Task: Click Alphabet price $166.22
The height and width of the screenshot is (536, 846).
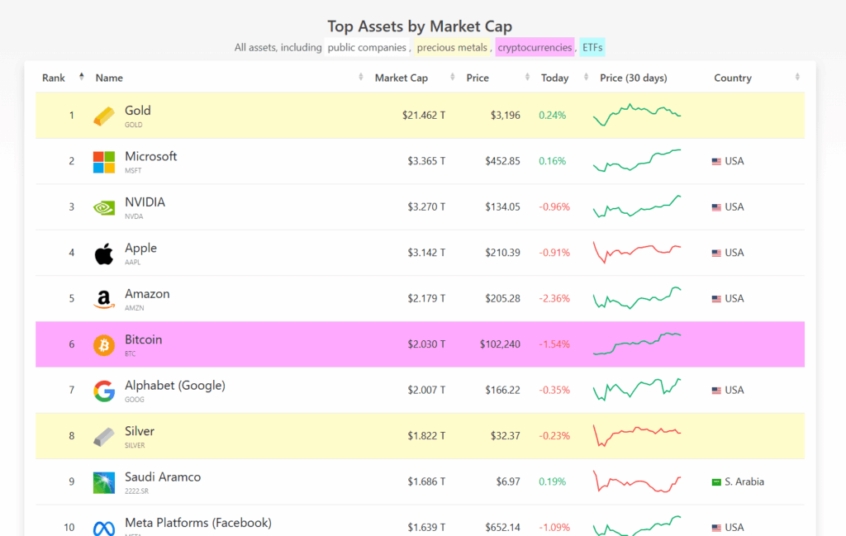Action: click(502, 391)
